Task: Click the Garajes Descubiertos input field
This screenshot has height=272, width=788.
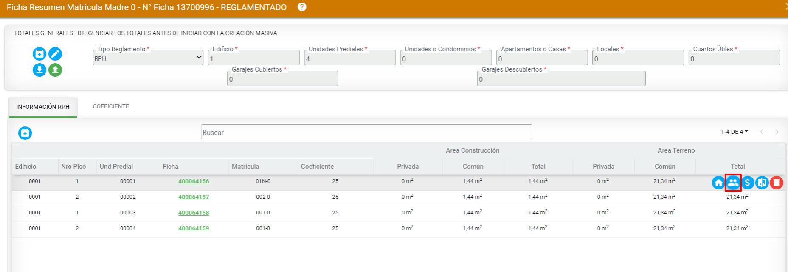Action: [x=561, y=78]
